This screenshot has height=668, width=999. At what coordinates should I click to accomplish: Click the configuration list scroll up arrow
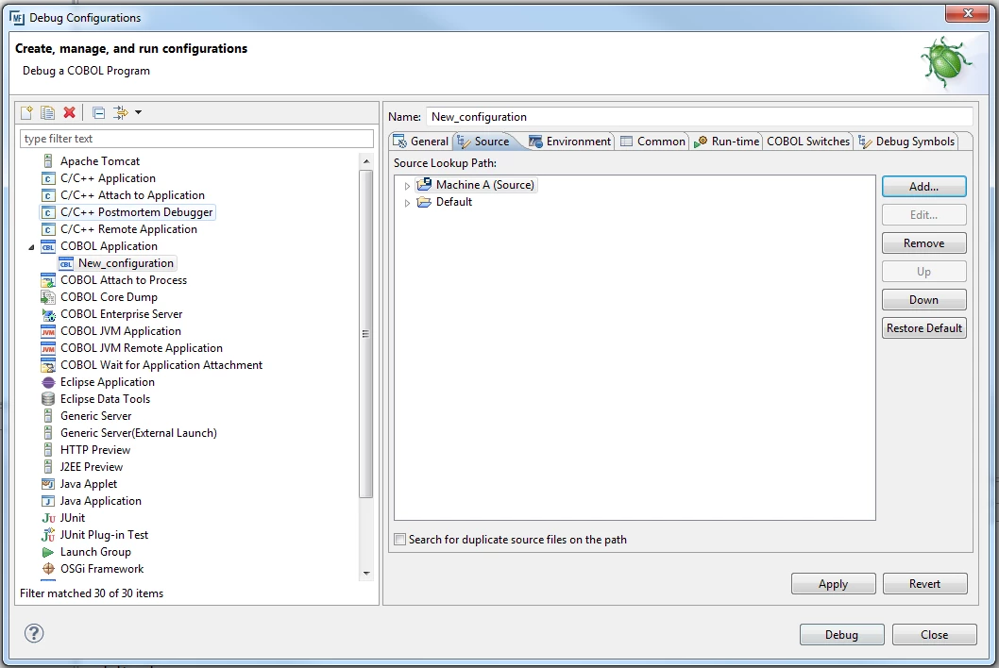(x=366, y=161)
